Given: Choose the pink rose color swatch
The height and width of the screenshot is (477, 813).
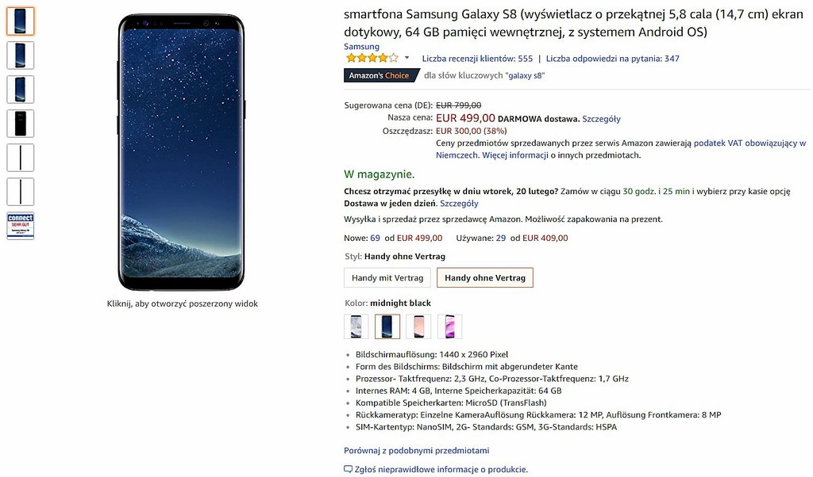Looking at the screenshot, I should pyautogui.click(x=418, y=326).
